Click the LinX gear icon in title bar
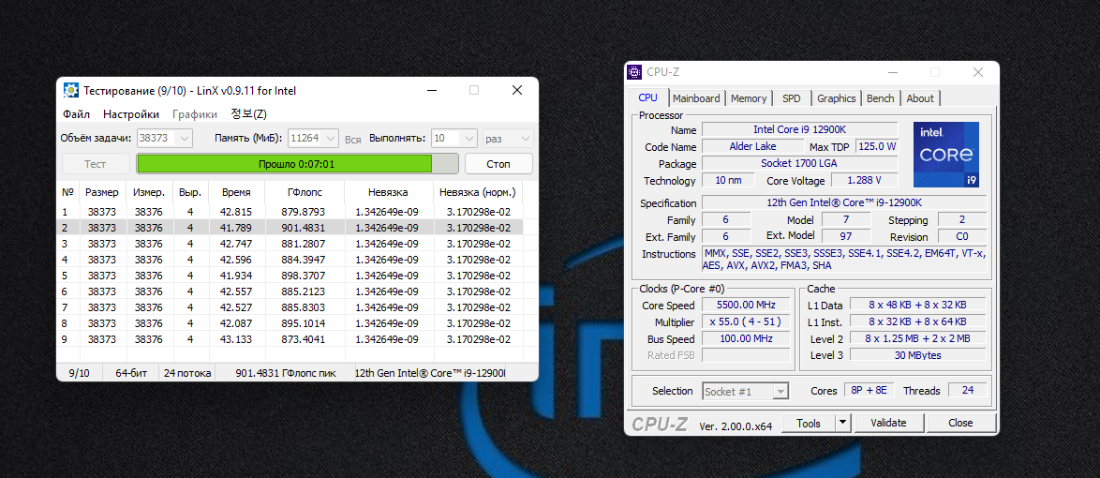 pyautogui.click(x=71, y=90)
